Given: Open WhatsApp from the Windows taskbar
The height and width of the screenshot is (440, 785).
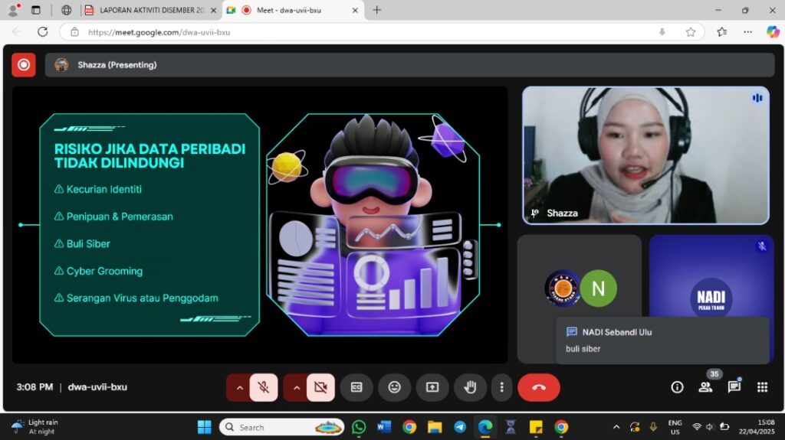Looking at the screenshot, I should tap(359, 427).
